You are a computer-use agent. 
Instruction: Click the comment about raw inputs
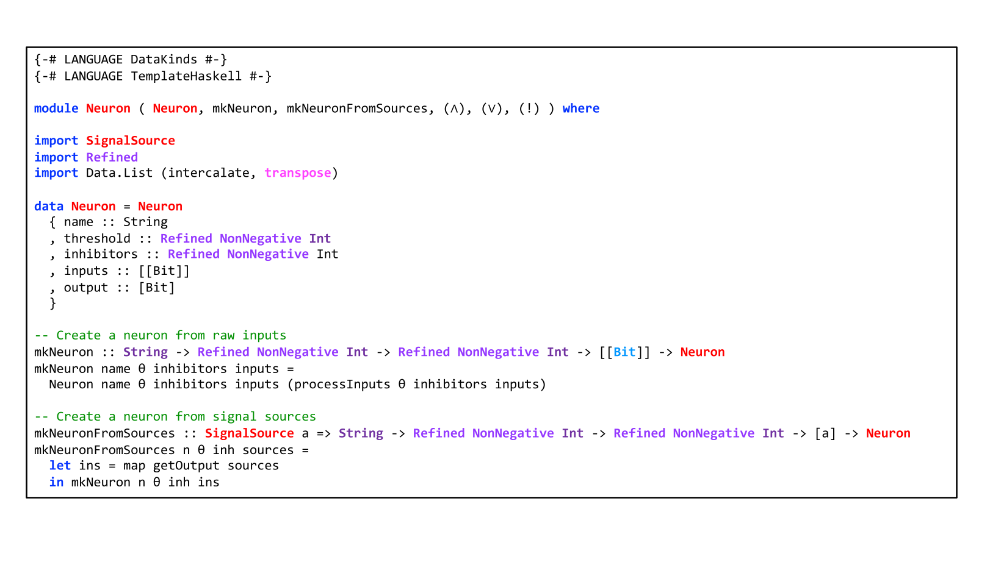click(160, 336)
